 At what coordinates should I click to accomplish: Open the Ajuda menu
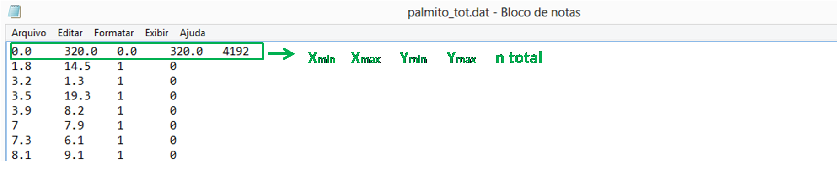click(x=193, y=33)
